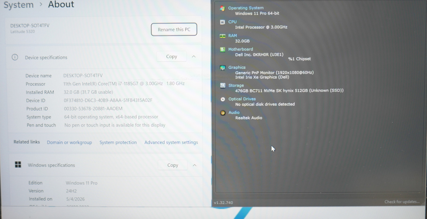The image size is (427, 219).
Task: Select the Installed on date 5/4/2026
Action: pyautogui.click(x=75, y=199)
